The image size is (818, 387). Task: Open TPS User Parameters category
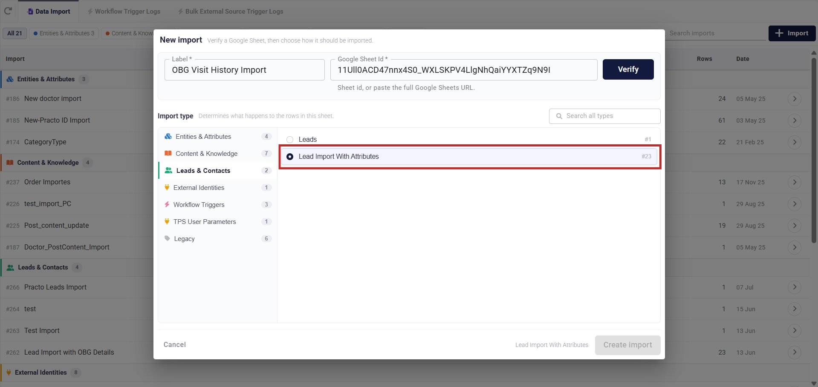218,222
